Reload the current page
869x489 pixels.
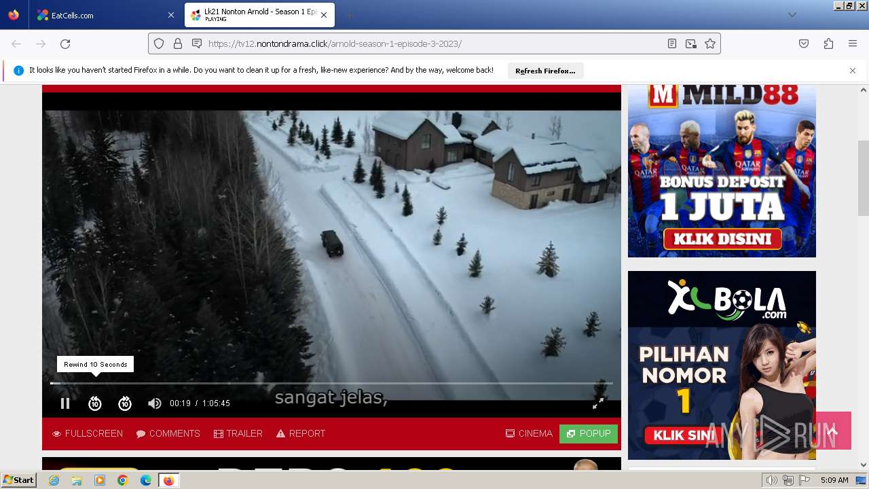65,43
